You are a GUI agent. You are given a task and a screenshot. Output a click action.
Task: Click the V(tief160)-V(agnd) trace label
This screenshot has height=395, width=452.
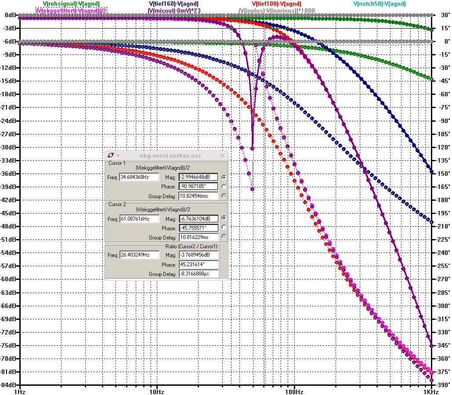coord(174,4)
